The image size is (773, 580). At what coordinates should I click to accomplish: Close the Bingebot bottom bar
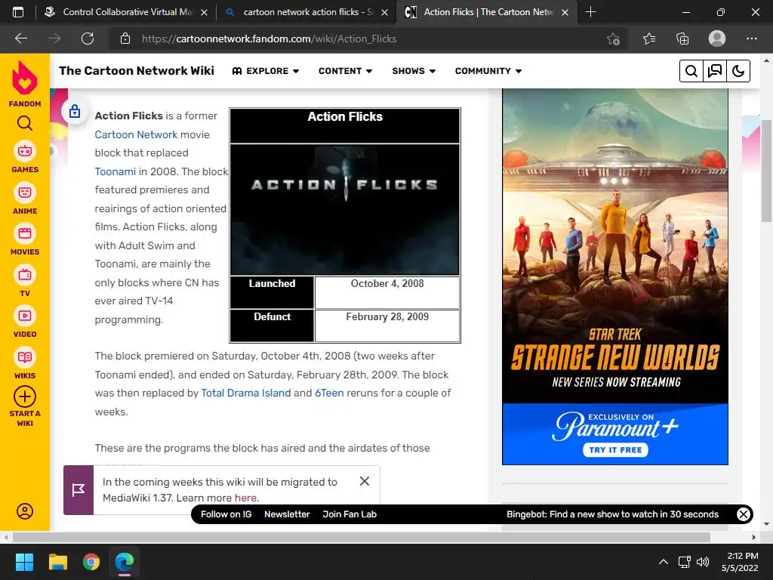(x=744, y=514)
